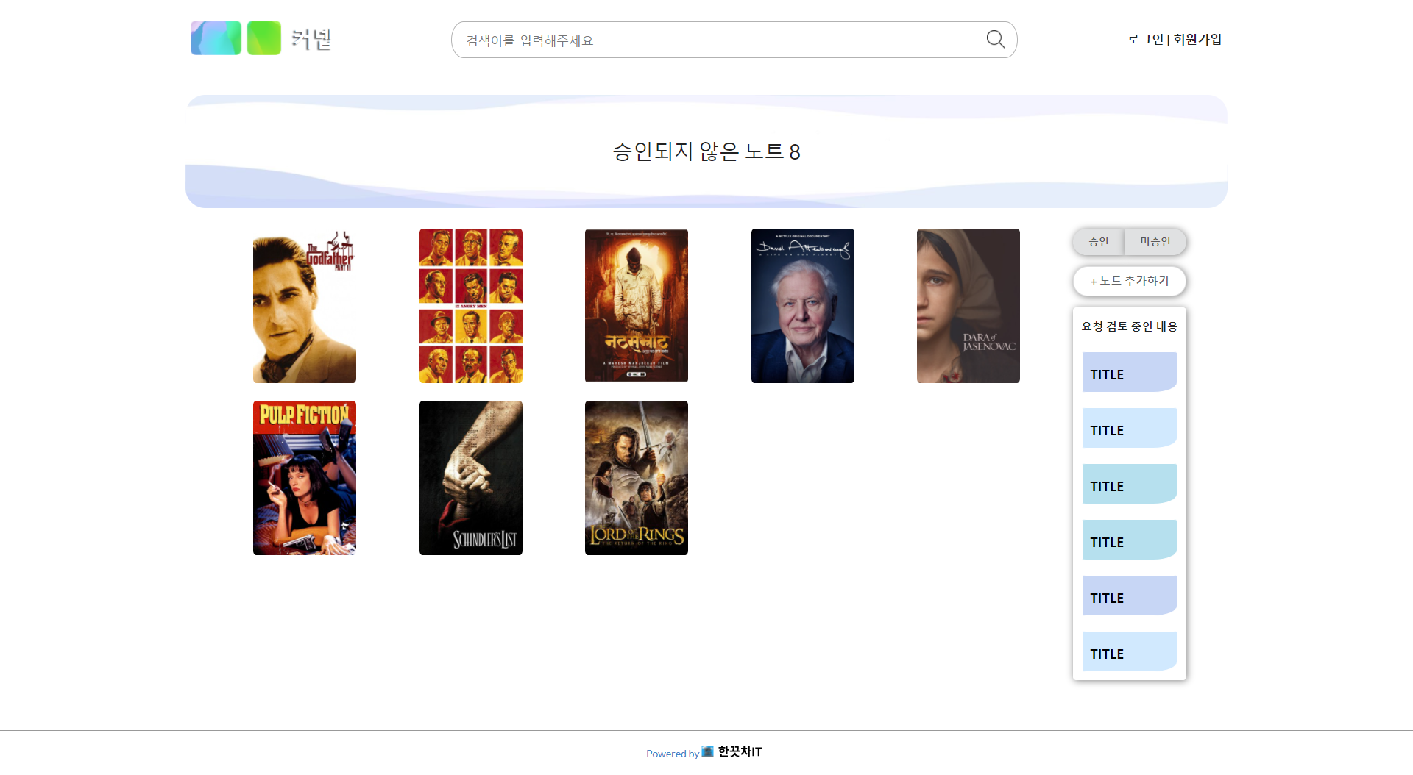The width and height of the screenshot is (1413, 775).
Task: Open the first TITLE card in the review list
Action: 1130,372
